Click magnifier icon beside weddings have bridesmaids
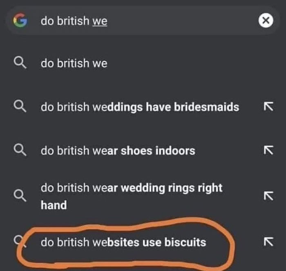The image size is (286, 271). [x=19, y=107]
